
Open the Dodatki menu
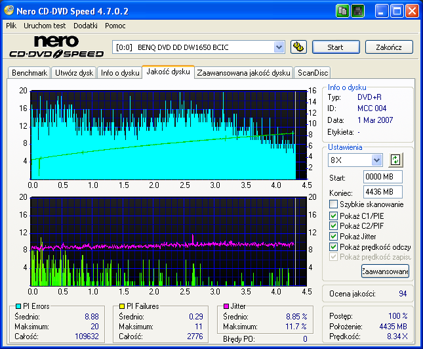[x=85, y=26]
